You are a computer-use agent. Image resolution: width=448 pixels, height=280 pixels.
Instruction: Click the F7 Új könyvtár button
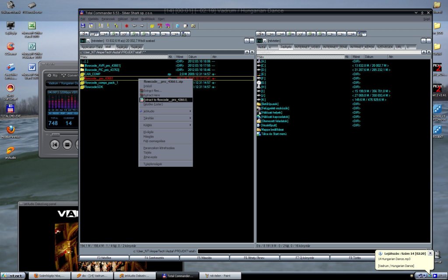pyautogui.click(x=304, y=258)
